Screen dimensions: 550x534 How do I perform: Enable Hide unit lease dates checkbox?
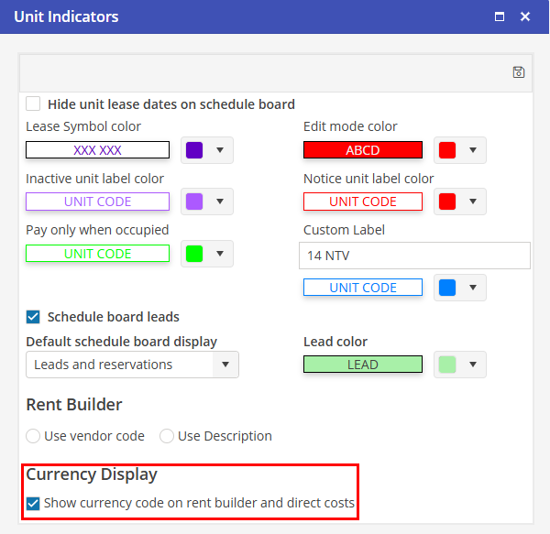[x=34, y=104]
